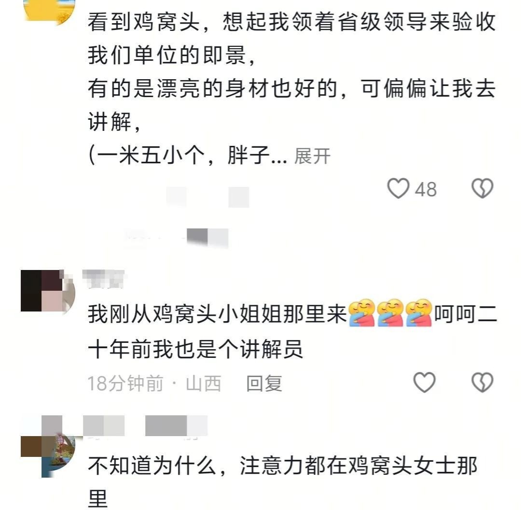Reply to the comment using 回复
Image resolution: width=521 pixels, height=510 pixels.
coord(264,383)
